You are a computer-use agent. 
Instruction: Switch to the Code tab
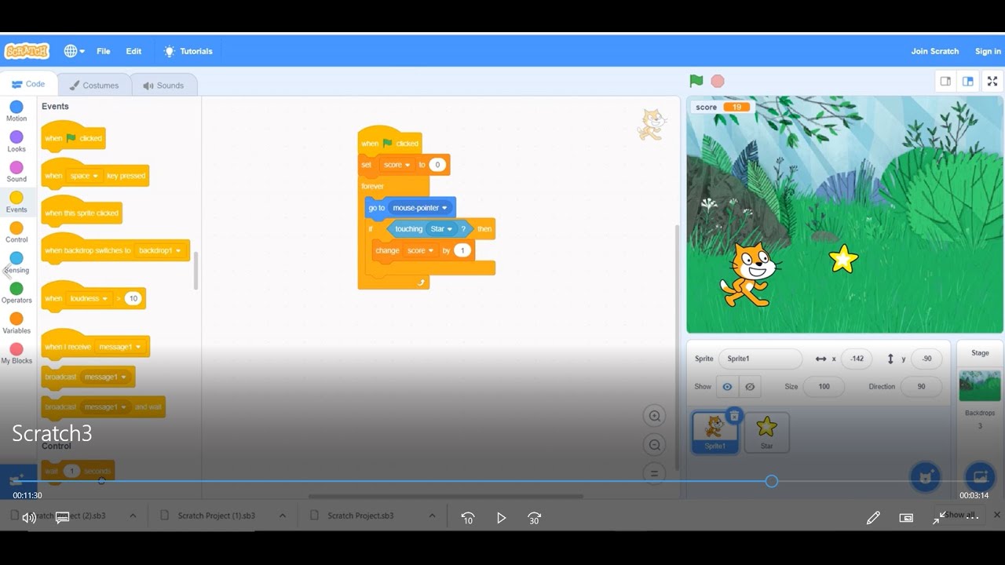point(28,84)
